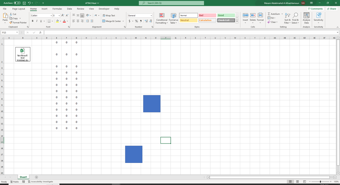Toggle Italic formatting
Screen dimensions: 340x185
(37, 21)
